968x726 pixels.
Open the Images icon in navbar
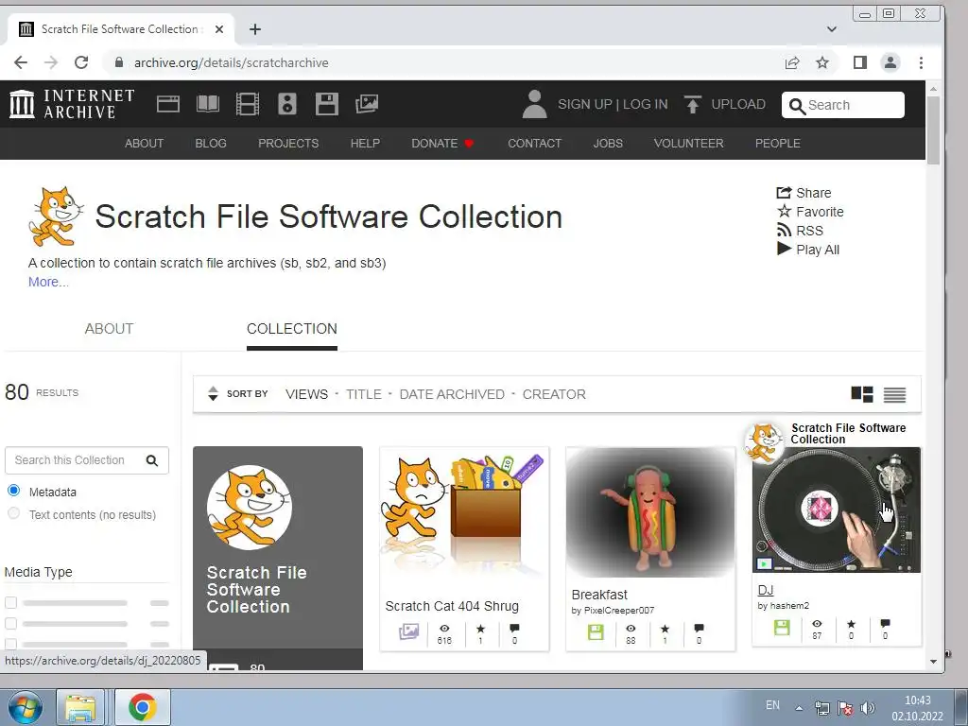367,104
